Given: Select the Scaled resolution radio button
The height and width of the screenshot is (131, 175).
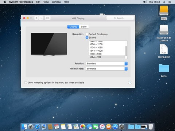Looking at the screenshot, I should point(87,37).
